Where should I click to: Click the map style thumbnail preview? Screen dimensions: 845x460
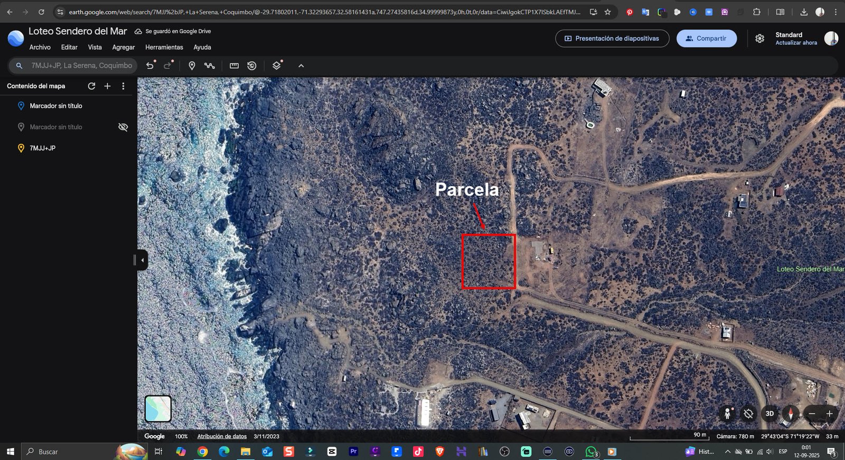point(158,409)
